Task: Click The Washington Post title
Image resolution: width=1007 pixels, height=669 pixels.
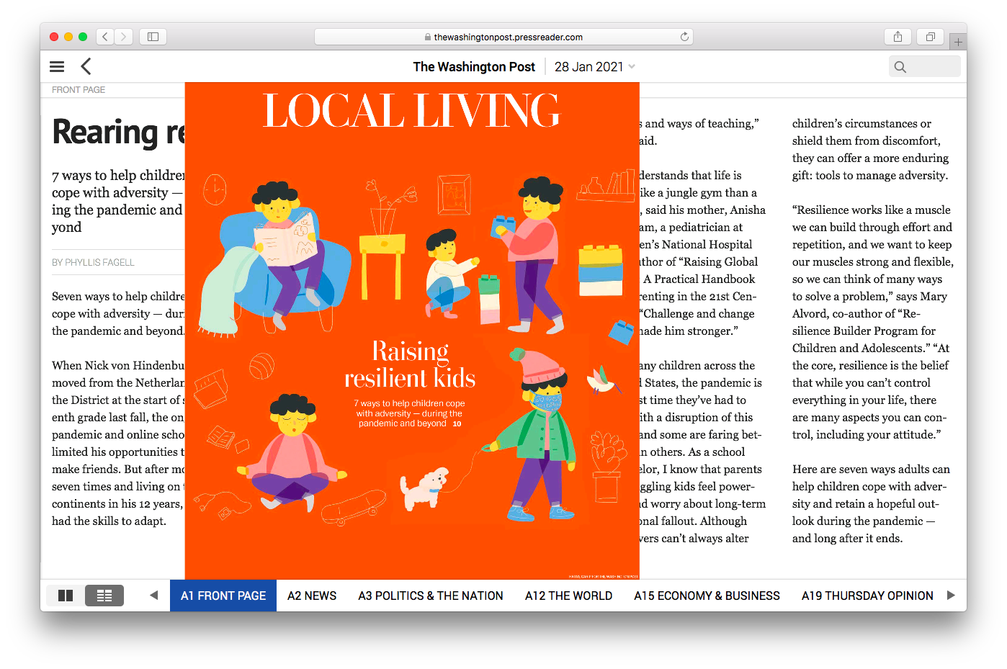Action: click(x=474, y=67)
